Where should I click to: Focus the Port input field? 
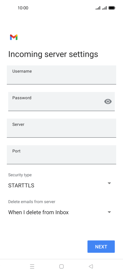point(61,155)
